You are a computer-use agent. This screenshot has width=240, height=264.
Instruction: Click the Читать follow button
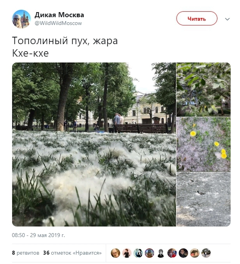coord(197,18)
